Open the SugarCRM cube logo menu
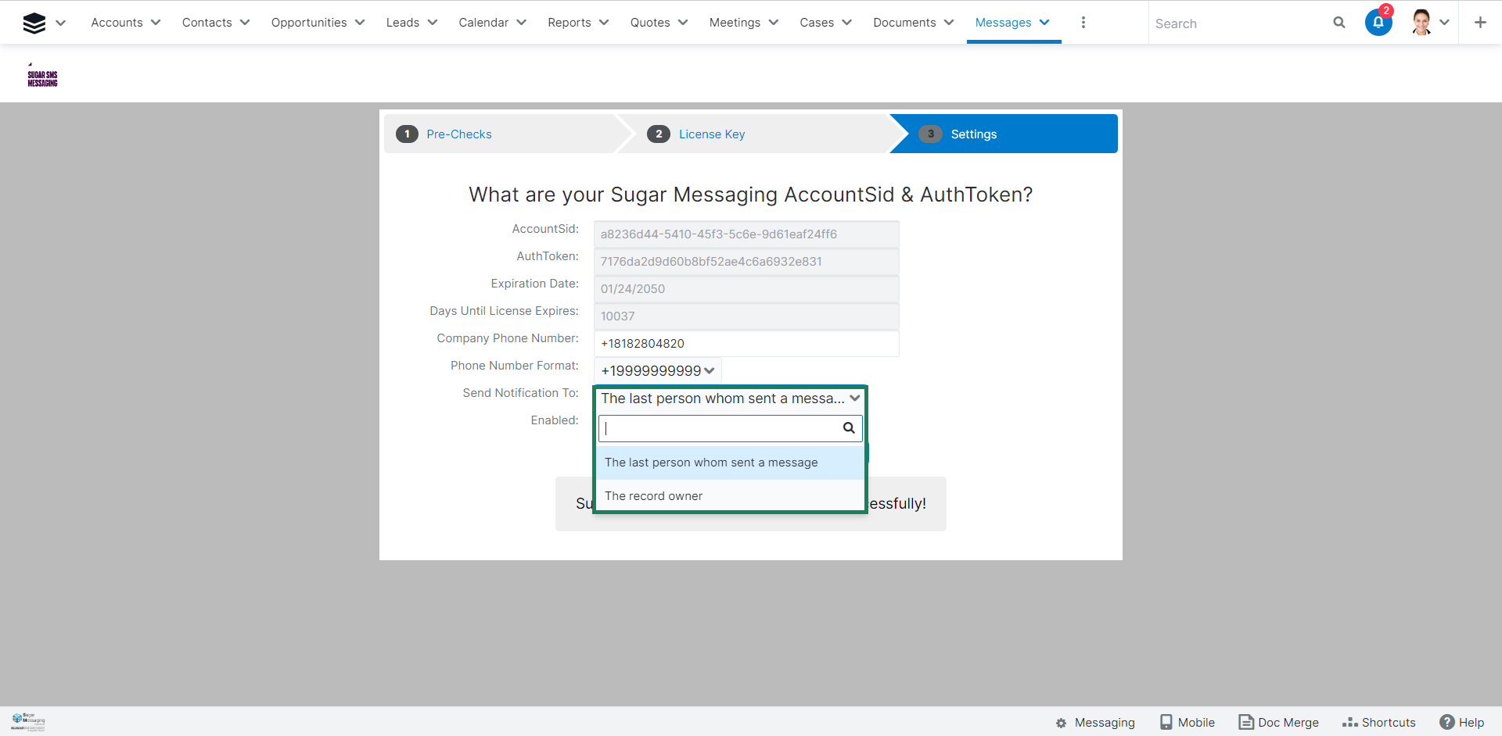 click(35, 23)
